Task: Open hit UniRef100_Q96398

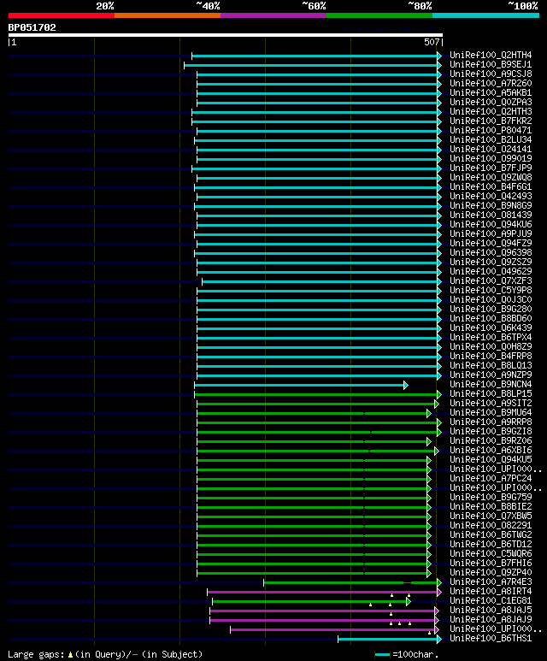Action: click(x=491, y=253)
